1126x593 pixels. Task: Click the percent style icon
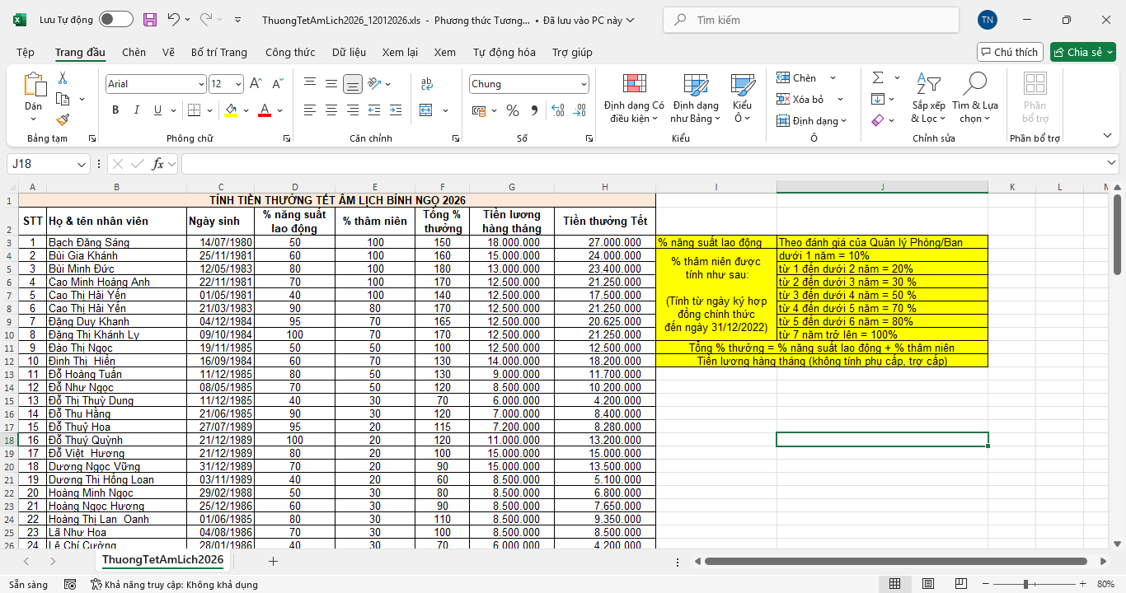pos(513,110)
